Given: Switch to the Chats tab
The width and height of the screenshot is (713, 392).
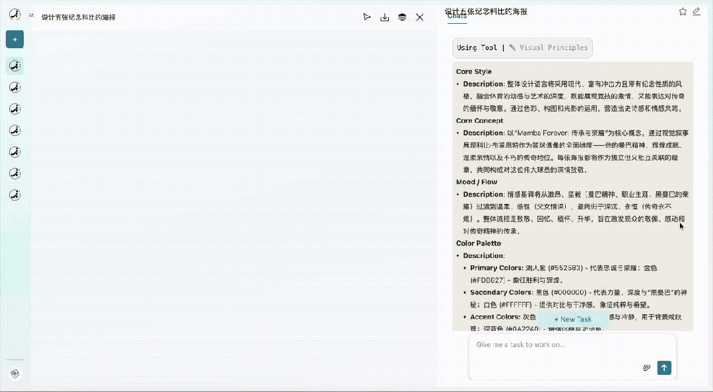Looking at the screenshot, I should click(457, 16).
